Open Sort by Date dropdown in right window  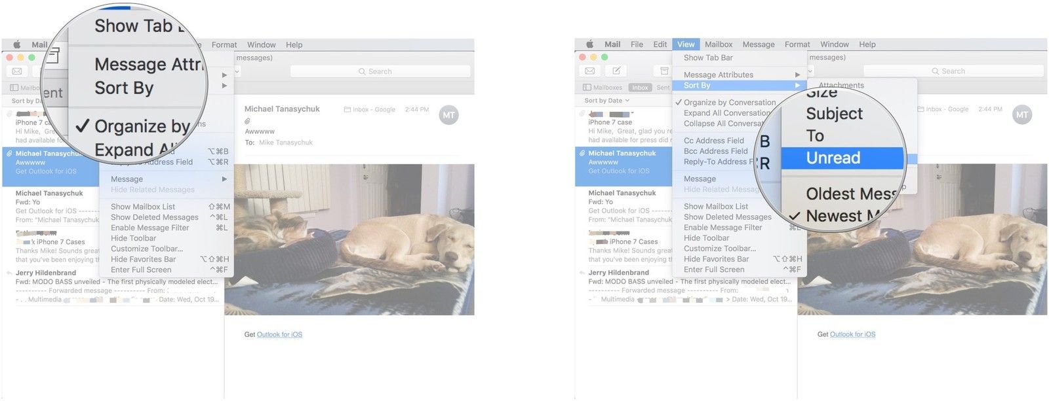(606, 101)
